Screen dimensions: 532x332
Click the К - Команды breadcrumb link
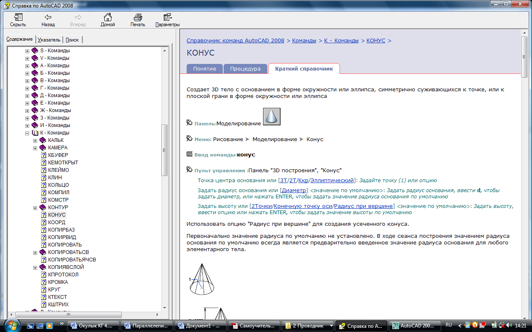tap(341, 41)
